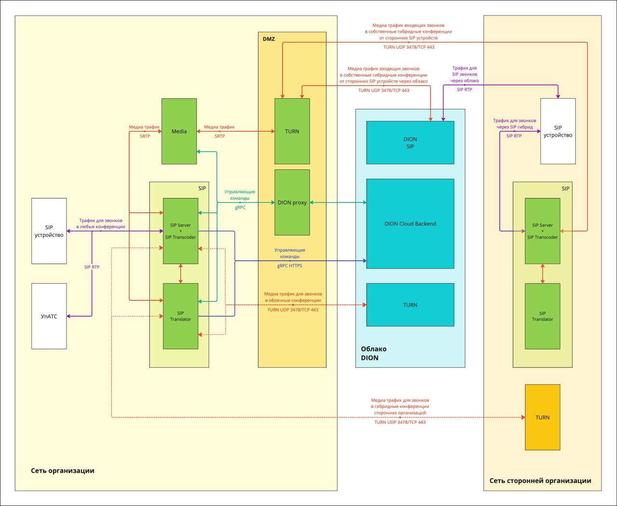
Task: Click "TURN UDP 3478/TCP 443" below облачные конференции
Action: [293, 310]
